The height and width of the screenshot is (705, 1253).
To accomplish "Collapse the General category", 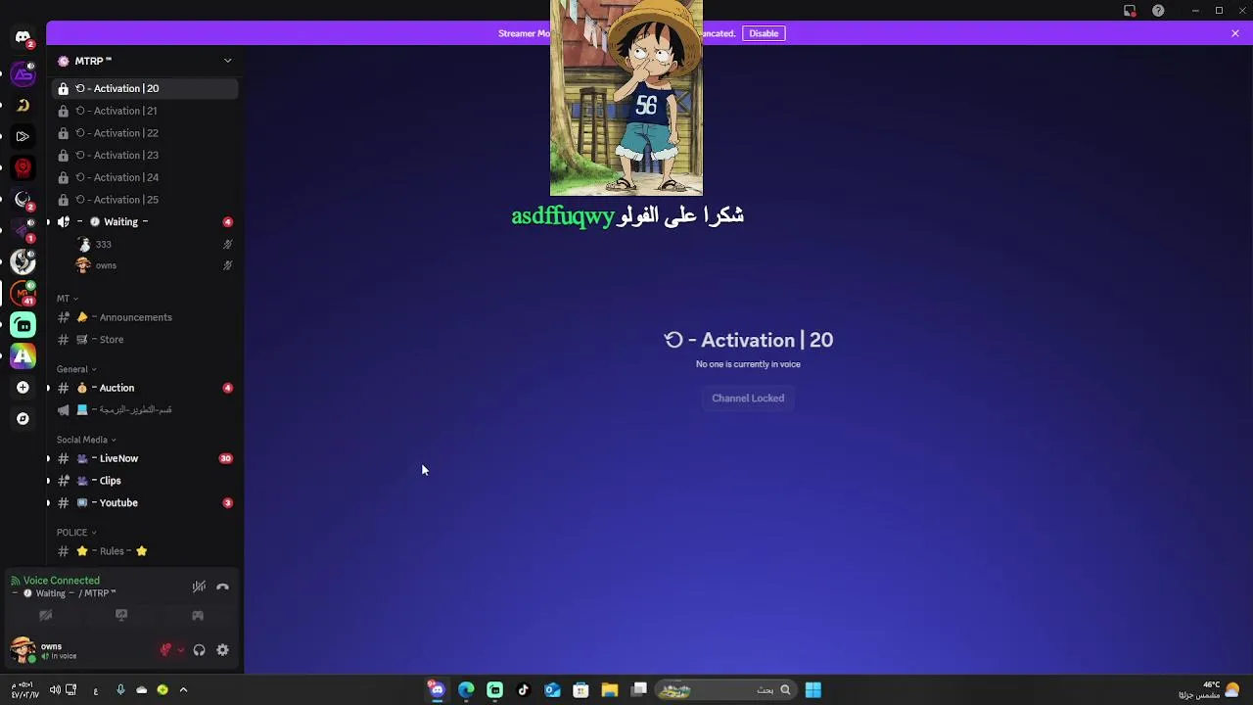I will click(76, 369).
